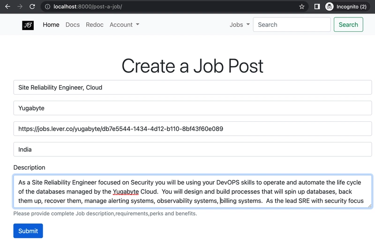375x245 pixels.
Task: Click the job title field with Site Reliability Engineer
Action: [193, 88]
